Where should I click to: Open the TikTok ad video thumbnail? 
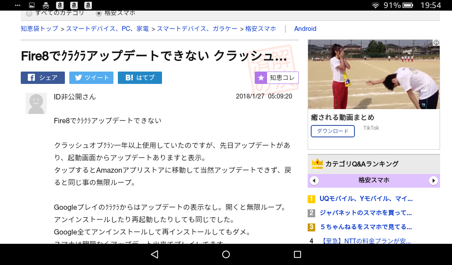point(374,74)
